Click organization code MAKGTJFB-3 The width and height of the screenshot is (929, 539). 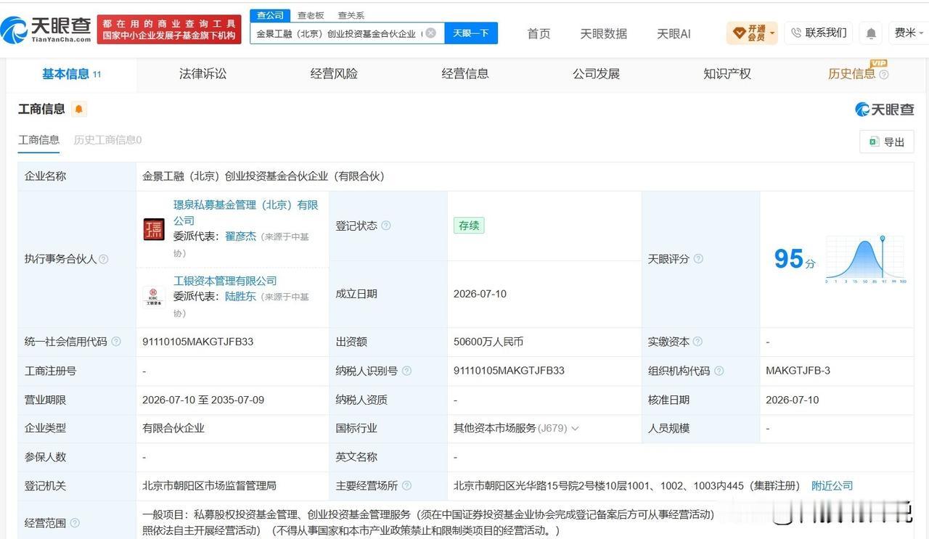(x=798, y=371)
